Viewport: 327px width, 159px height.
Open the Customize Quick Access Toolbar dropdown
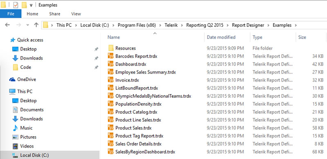[x=31, y=5]
